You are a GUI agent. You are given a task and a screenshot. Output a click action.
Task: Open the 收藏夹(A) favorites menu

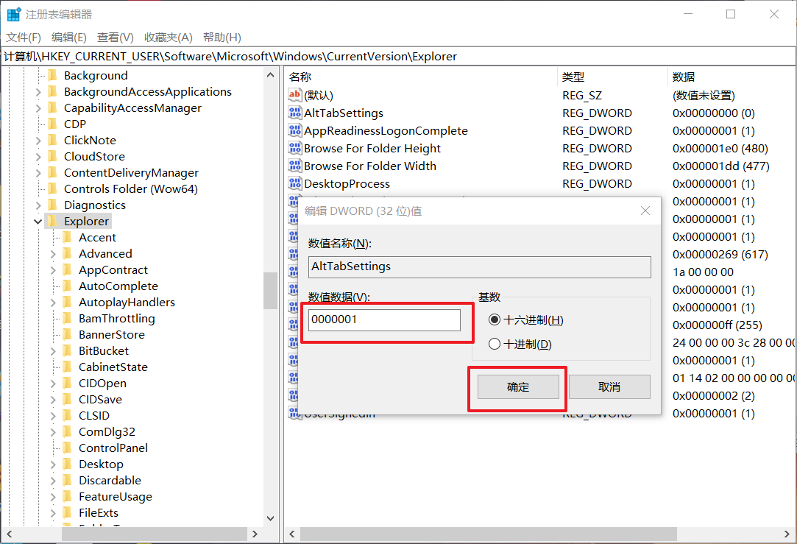[x=168, y=38]
